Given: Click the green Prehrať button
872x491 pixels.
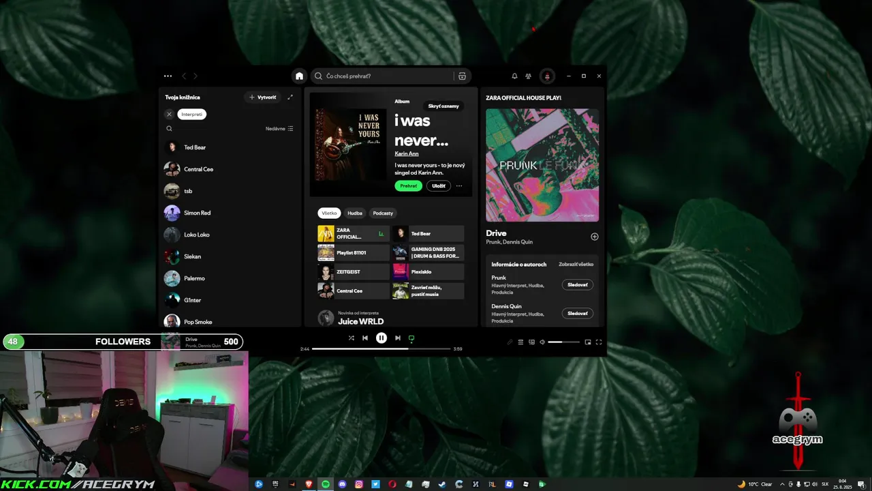Looking at the screenshot, I should [x=408, y=185].
